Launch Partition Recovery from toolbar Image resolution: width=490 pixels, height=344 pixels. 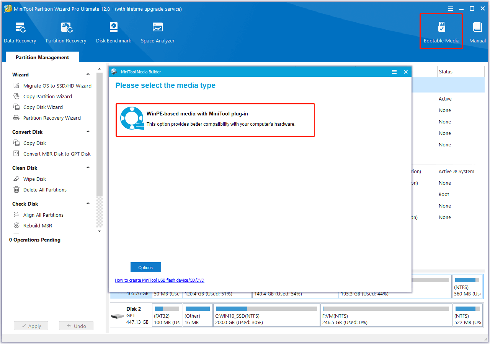click(66, 33)
